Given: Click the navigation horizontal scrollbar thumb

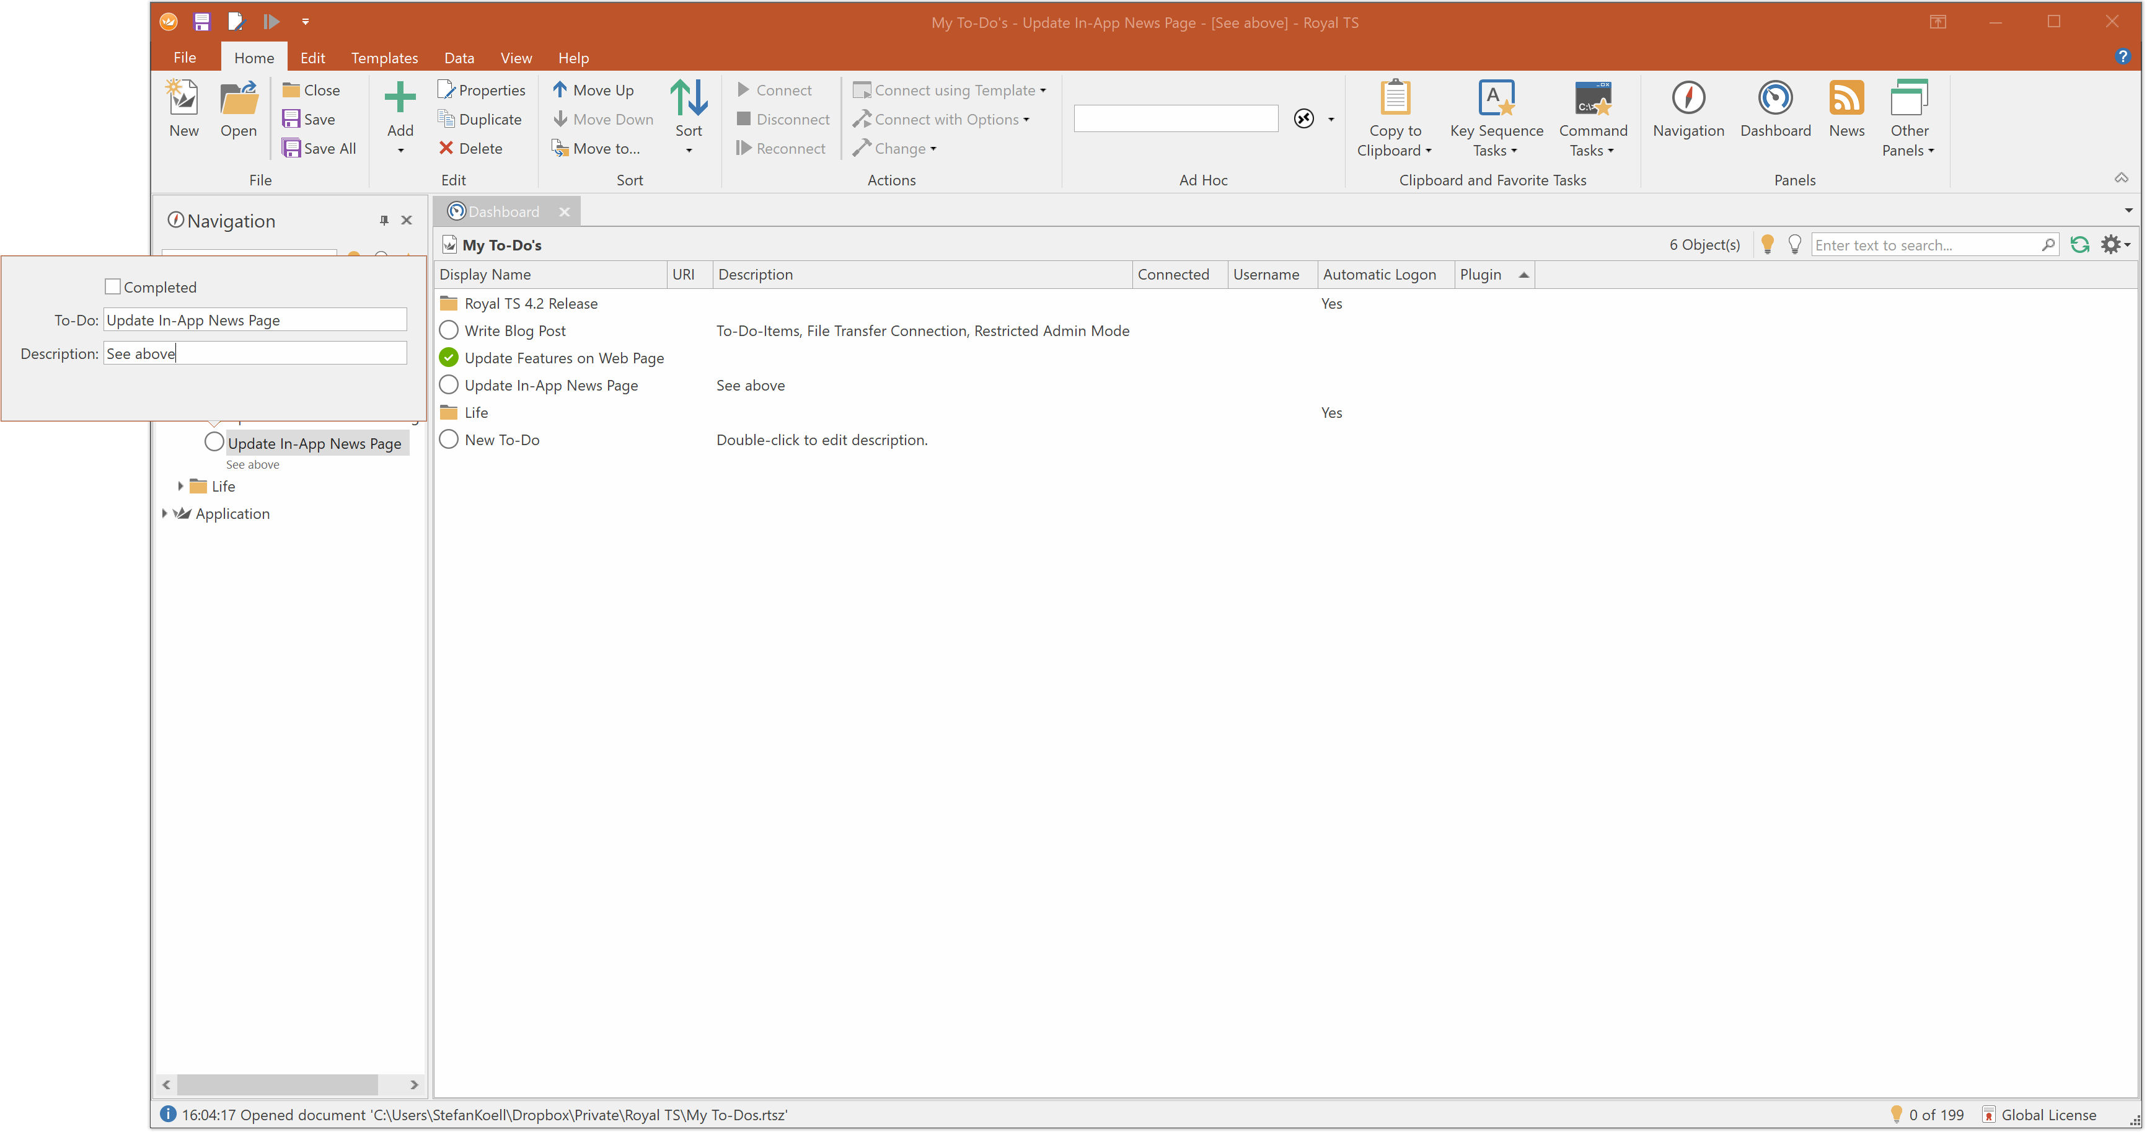Looking at the screenshot, I should point(276,1084).
